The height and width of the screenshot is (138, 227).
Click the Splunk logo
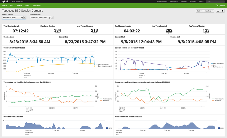6,2
